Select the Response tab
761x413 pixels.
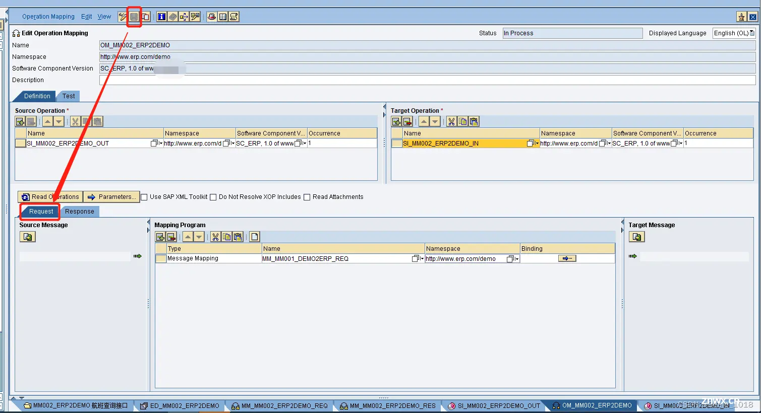pos(80,212)
